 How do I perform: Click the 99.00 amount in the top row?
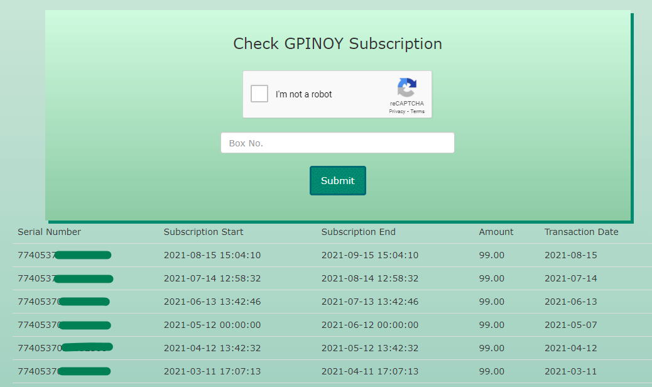491,255
